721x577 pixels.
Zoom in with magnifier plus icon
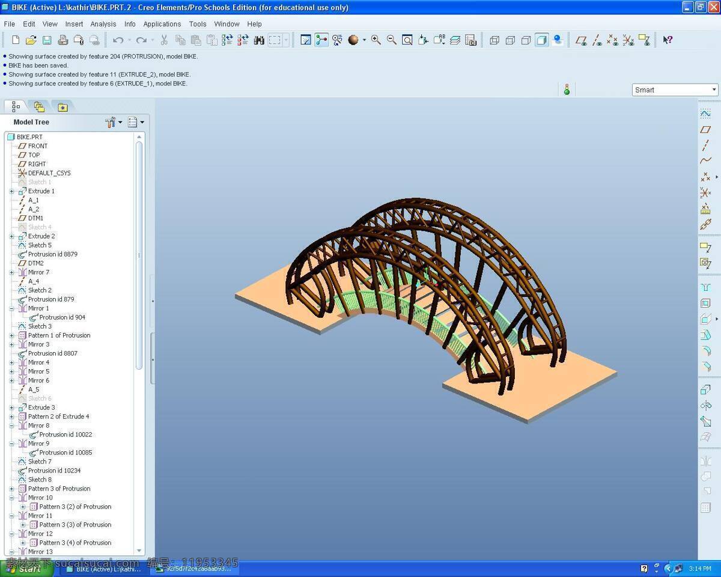pos(376,40)
